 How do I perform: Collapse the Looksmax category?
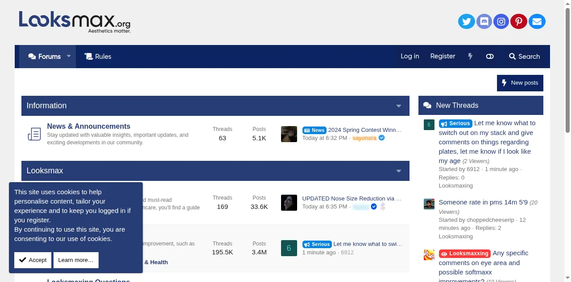399,171
